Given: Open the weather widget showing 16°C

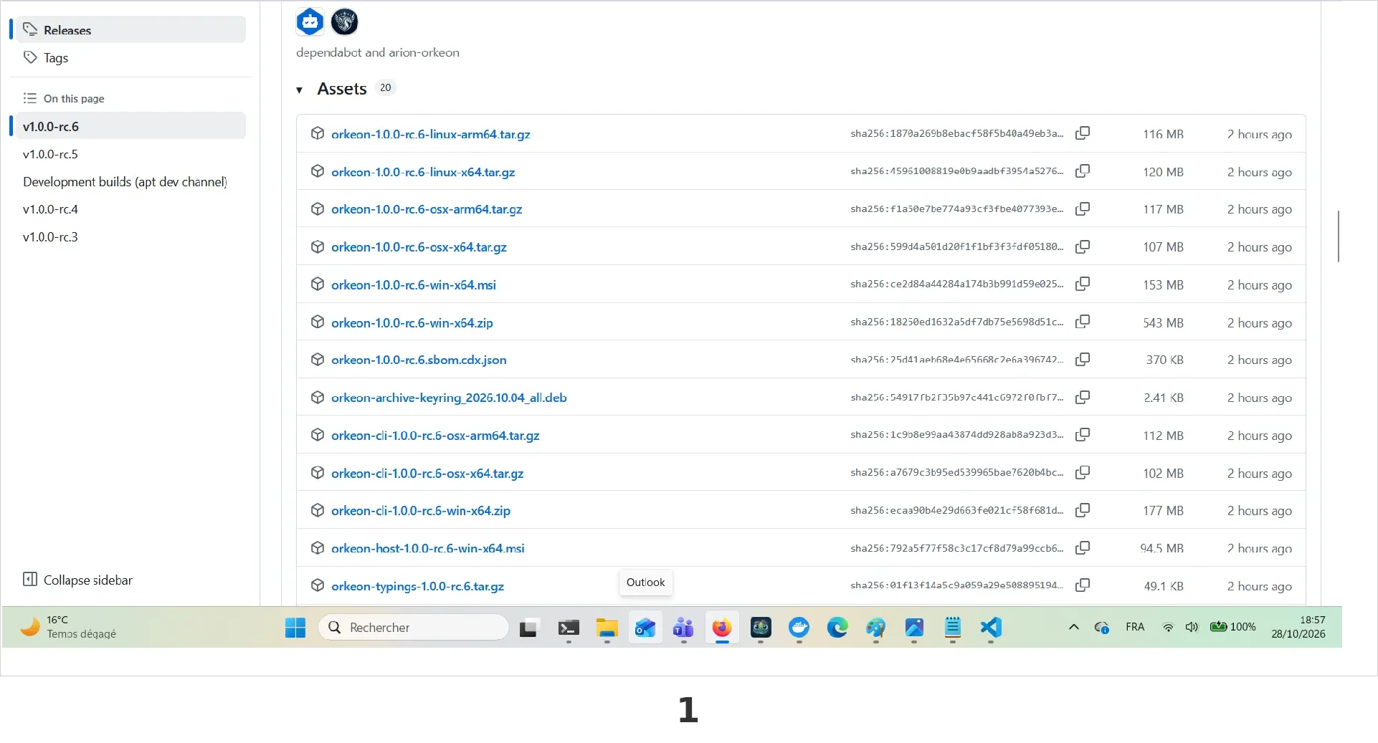Looking at the screenshot, I should click(69, 627).
